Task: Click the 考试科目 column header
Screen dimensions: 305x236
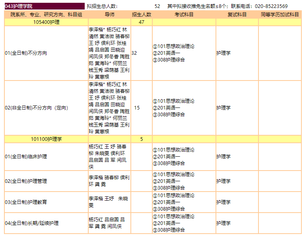Action: (184, 14)
